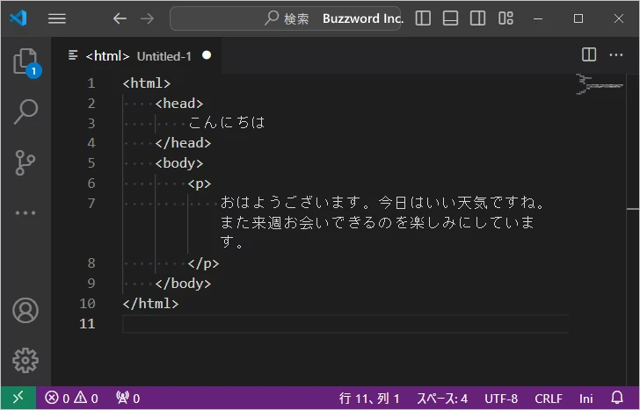The image size is (640, 410).
Task: Split the editor to the right
Action: [589, 54]
